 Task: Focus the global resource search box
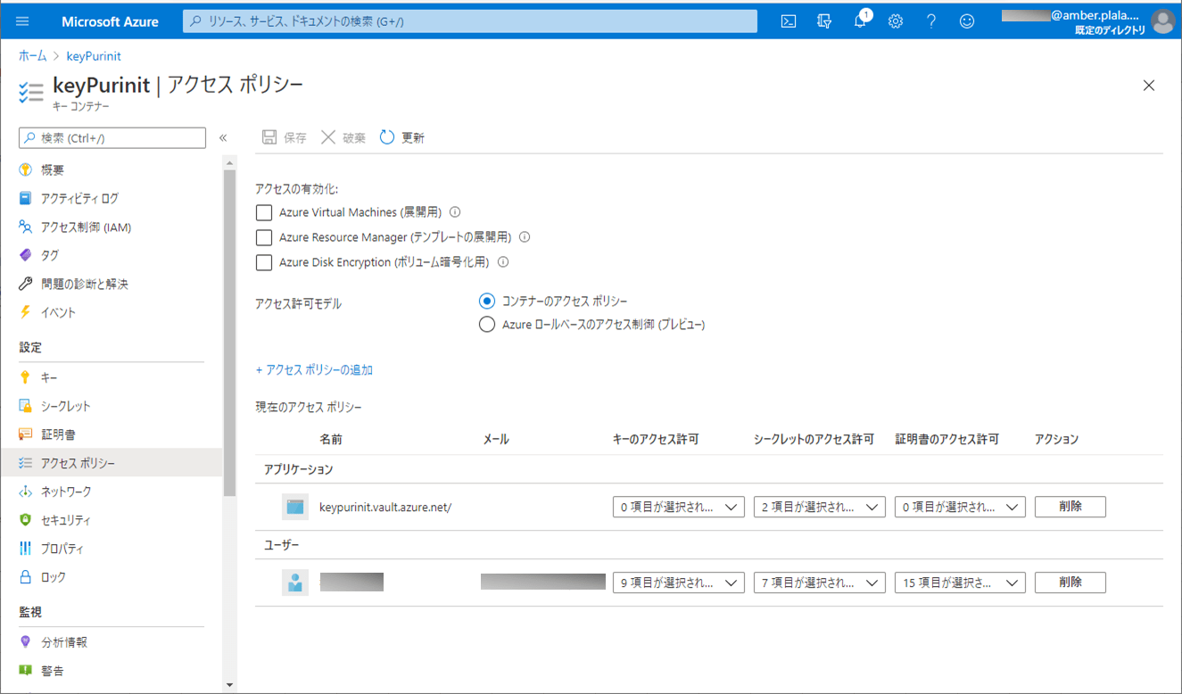coord(470,21)
